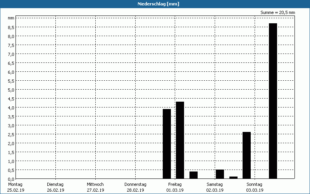The height and width of the screenshot is (194, 310).
Task: Click the date 01.03.19
Action: coord(175,190)
